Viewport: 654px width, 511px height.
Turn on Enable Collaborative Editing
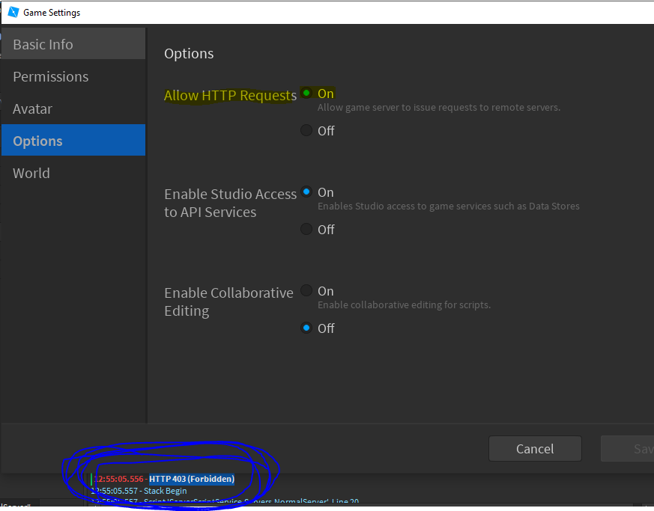pyautogui.click(x=306, y=290)
